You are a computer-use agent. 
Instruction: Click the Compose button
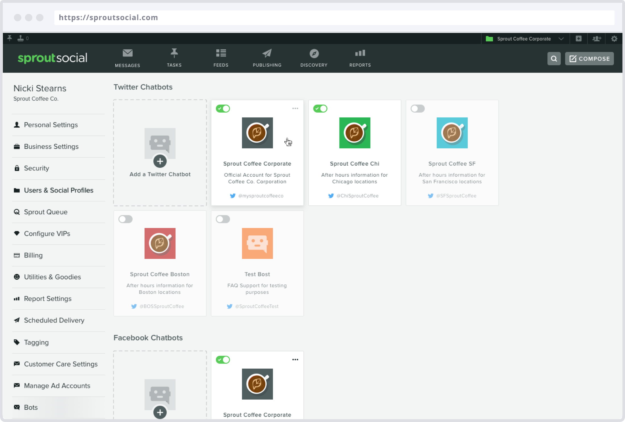coord(589,59)
